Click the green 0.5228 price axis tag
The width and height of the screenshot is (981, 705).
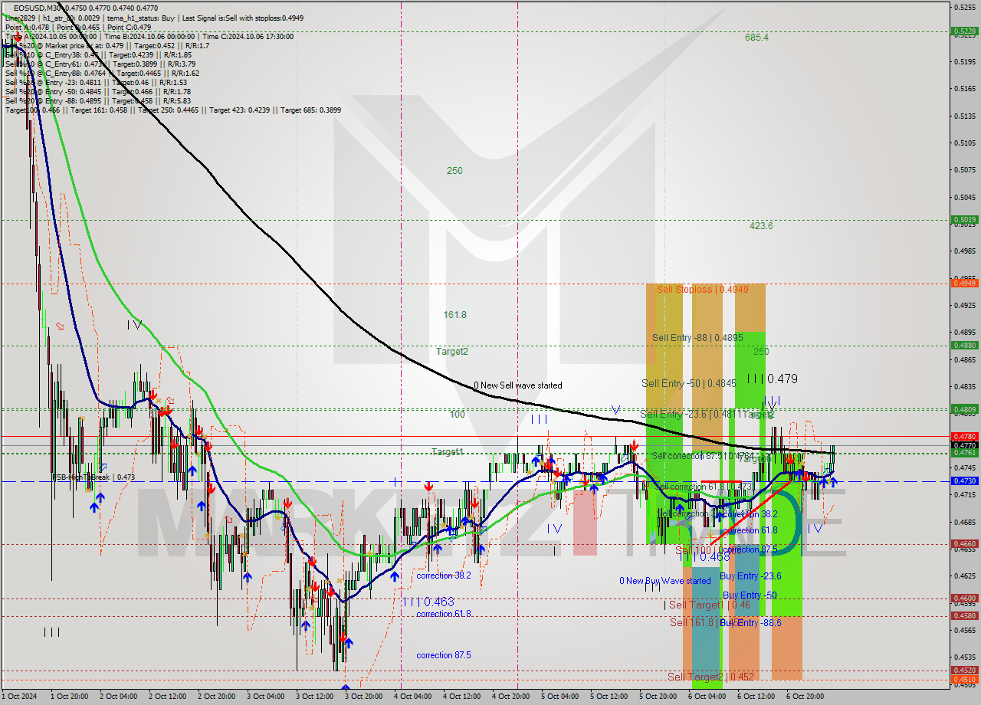coord(964,31)
